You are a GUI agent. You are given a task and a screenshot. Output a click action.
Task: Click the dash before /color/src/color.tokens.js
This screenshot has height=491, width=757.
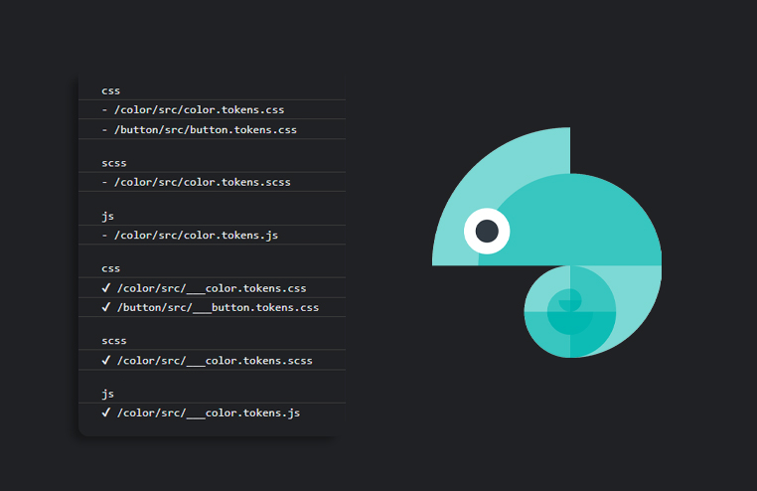(x=105, y=235)
